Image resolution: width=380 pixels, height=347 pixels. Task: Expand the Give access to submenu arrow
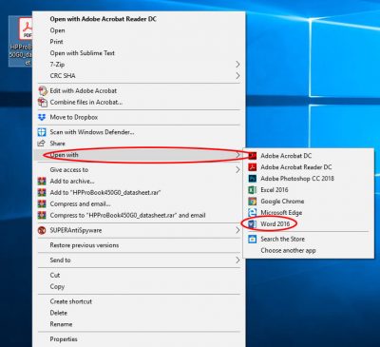237,170
